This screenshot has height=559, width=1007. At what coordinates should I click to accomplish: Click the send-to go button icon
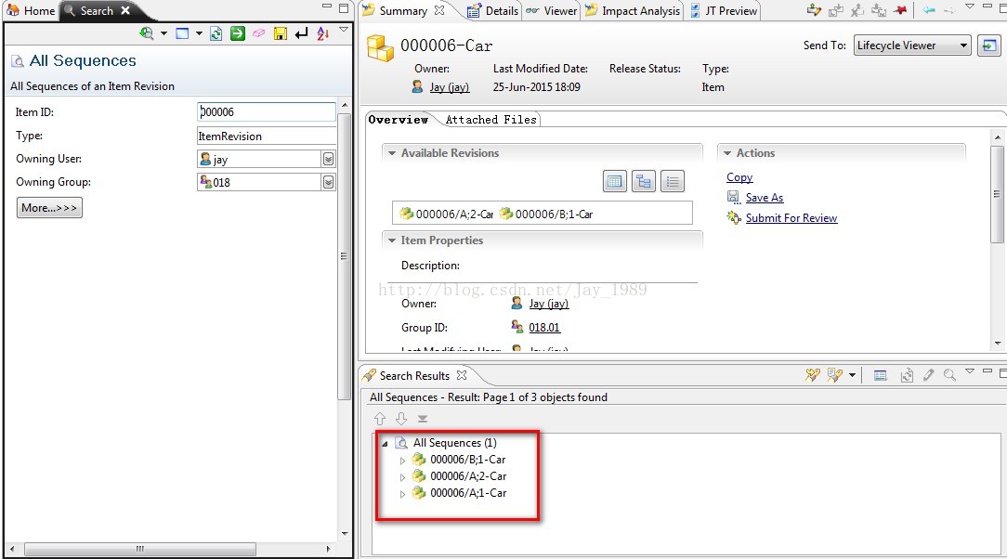[x=989, y=45]
